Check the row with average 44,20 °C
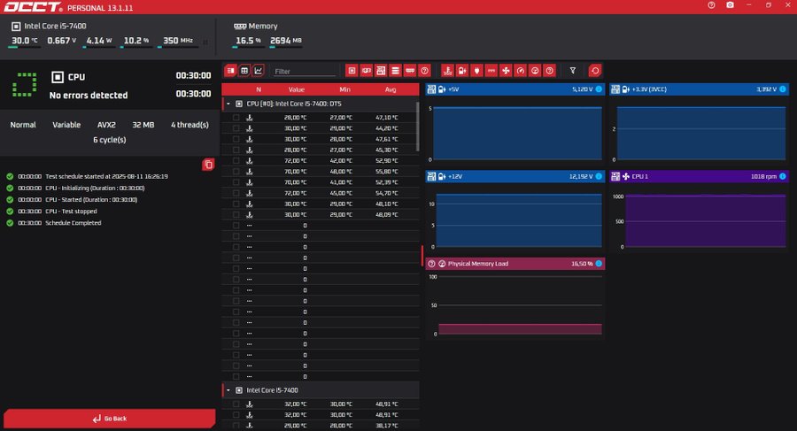The image size is (797, 431). 236,128
